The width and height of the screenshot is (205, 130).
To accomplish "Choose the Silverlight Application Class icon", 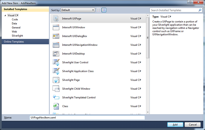I will tap(56, 71).
